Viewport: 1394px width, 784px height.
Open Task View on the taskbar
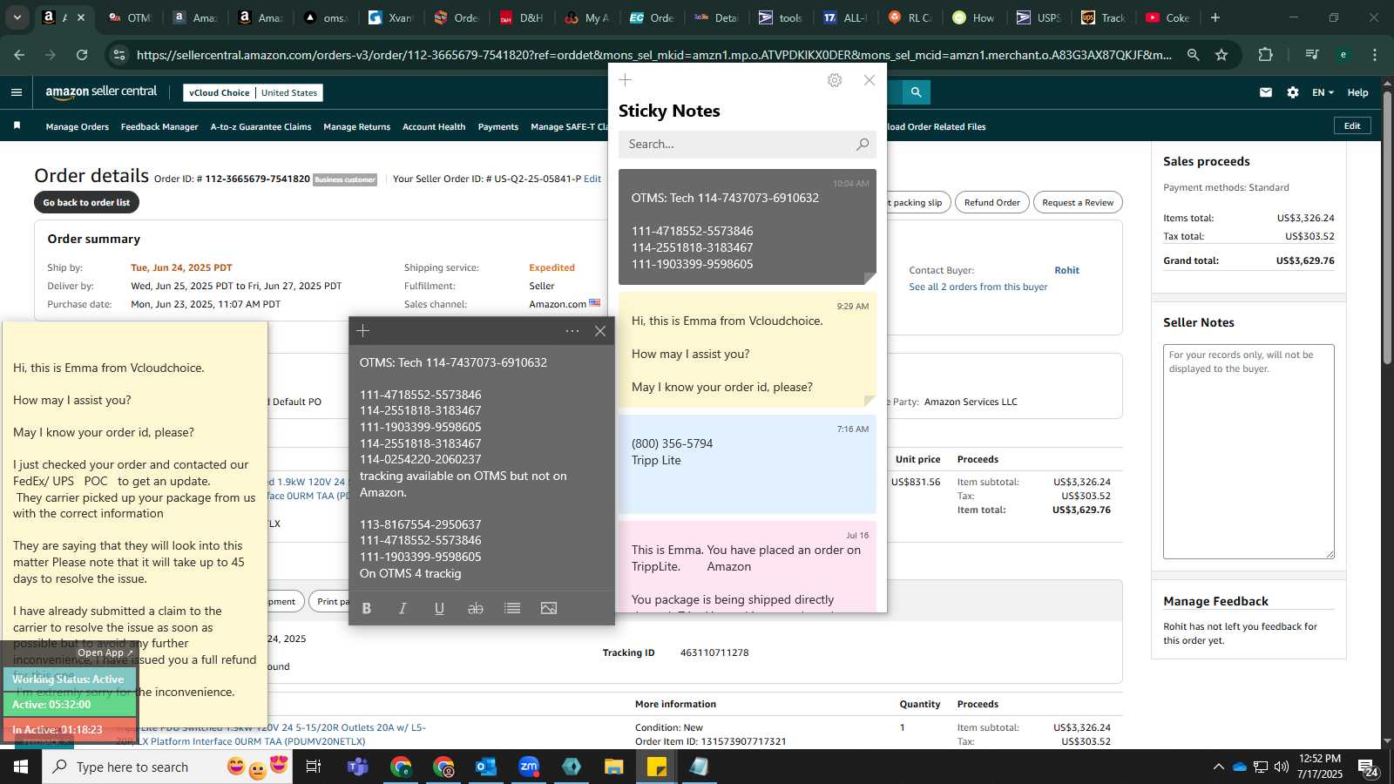[314, 767]
